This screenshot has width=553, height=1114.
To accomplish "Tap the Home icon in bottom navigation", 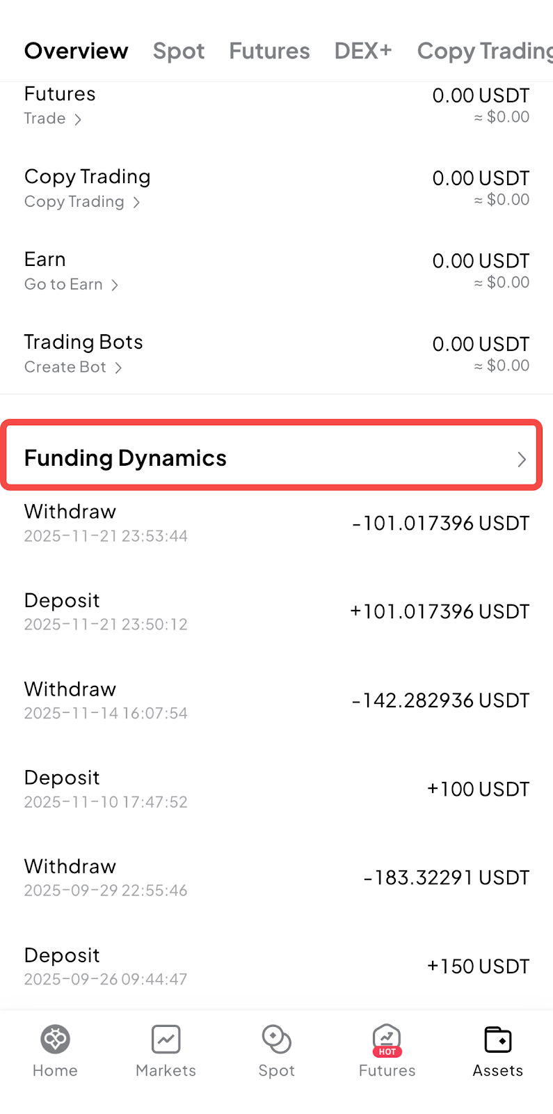I will click(55, 1040).
